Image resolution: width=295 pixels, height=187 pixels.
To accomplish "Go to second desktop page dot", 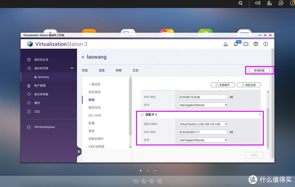I will [x=148, y=171].
